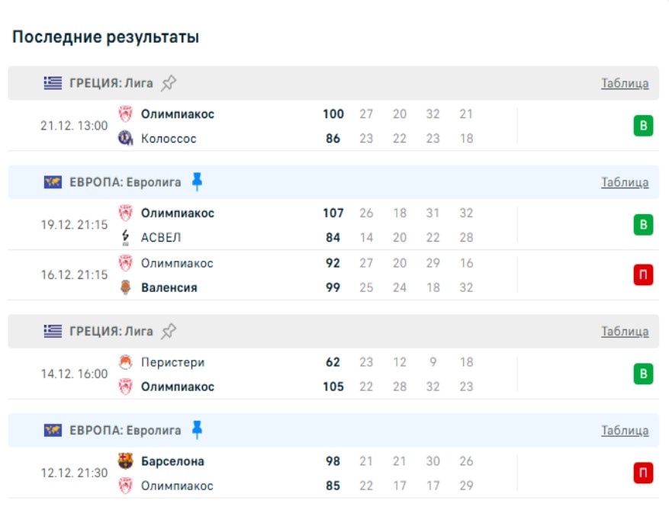Screen dimensions: 669x507
Task: Open the table link for the last Euroleague section
Action: [625, 431]
